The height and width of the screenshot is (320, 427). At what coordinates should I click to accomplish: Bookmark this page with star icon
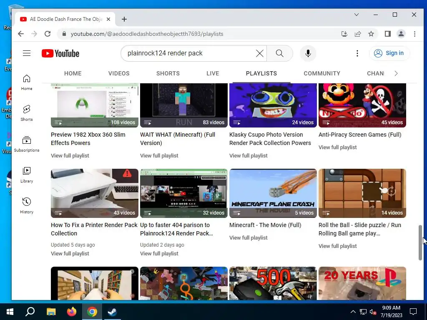(371, 34)
